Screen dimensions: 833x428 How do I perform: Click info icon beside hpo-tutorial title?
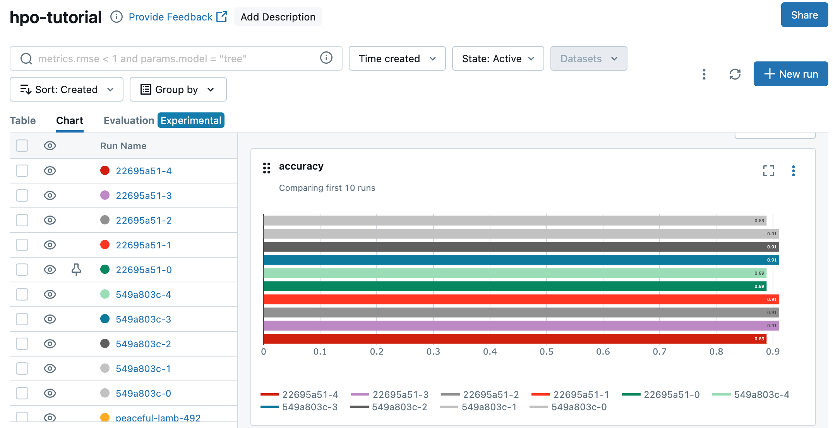pyautogui.click(x=117, y=17)
